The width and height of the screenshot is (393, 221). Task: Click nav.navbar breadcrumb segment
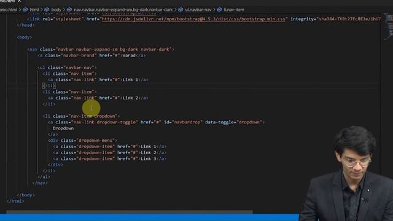pyautogui.click(x=123, y=10)
